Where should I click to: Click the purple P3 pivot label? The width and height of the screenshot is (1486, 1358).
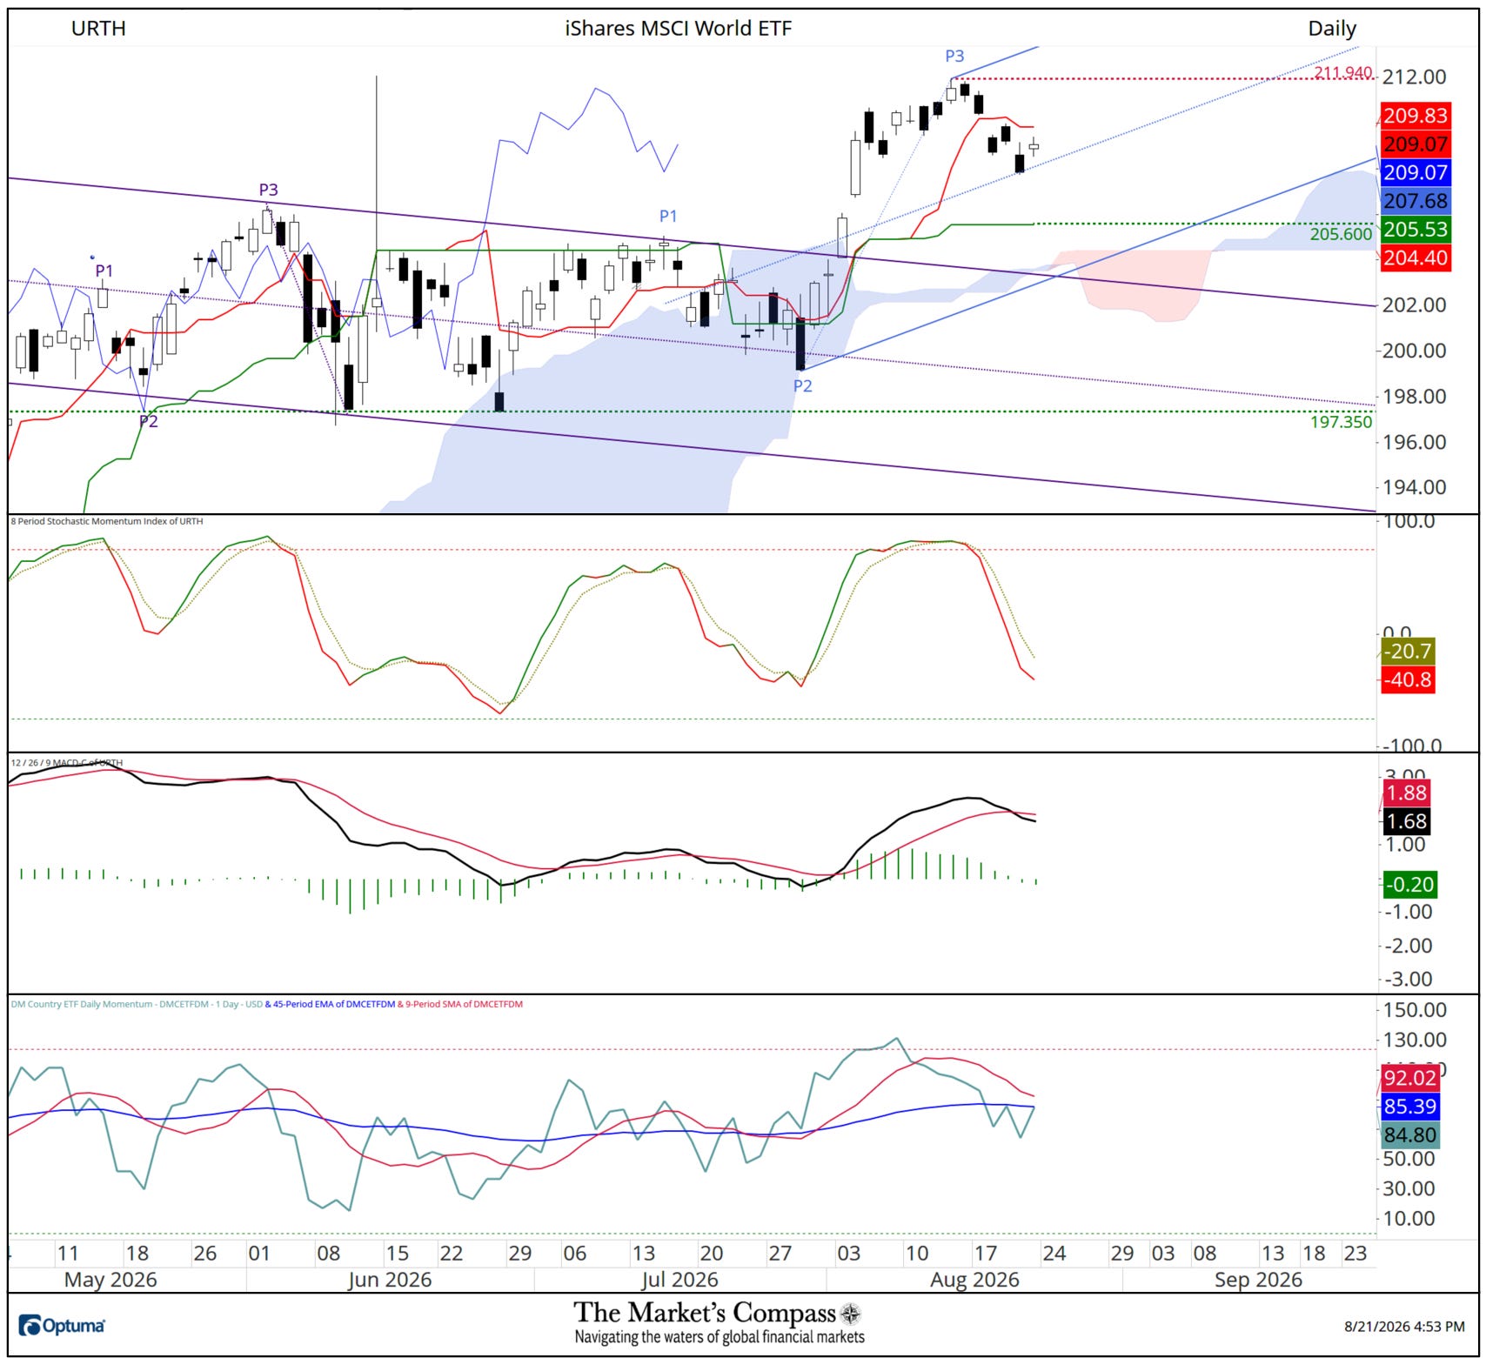(x=268, y=190)
